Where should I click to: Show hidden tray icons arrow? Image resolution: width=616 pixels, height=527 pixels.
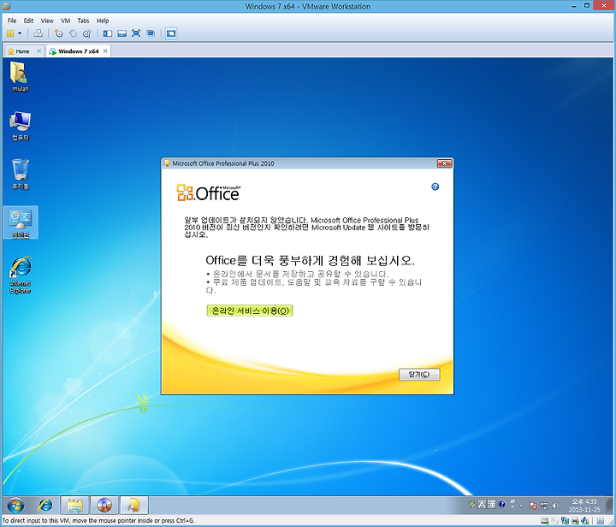pos(522,506)
